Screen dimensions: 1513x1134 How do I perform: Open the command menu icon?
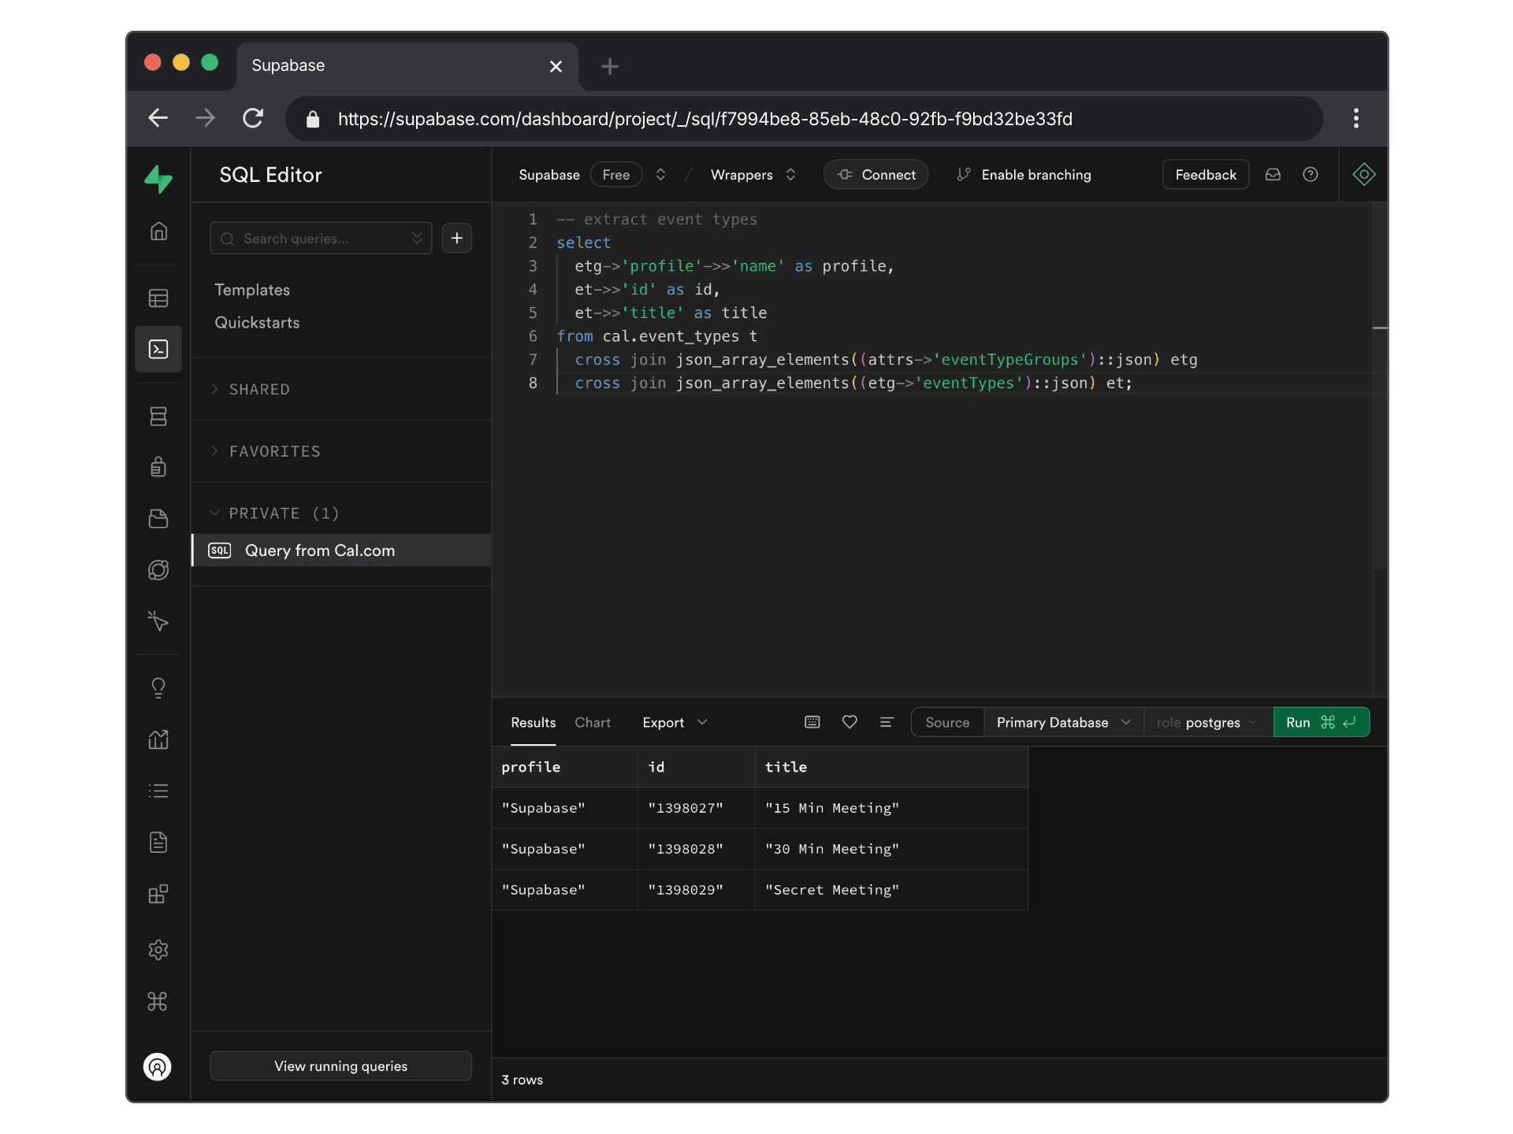(x=158, y=1002)
